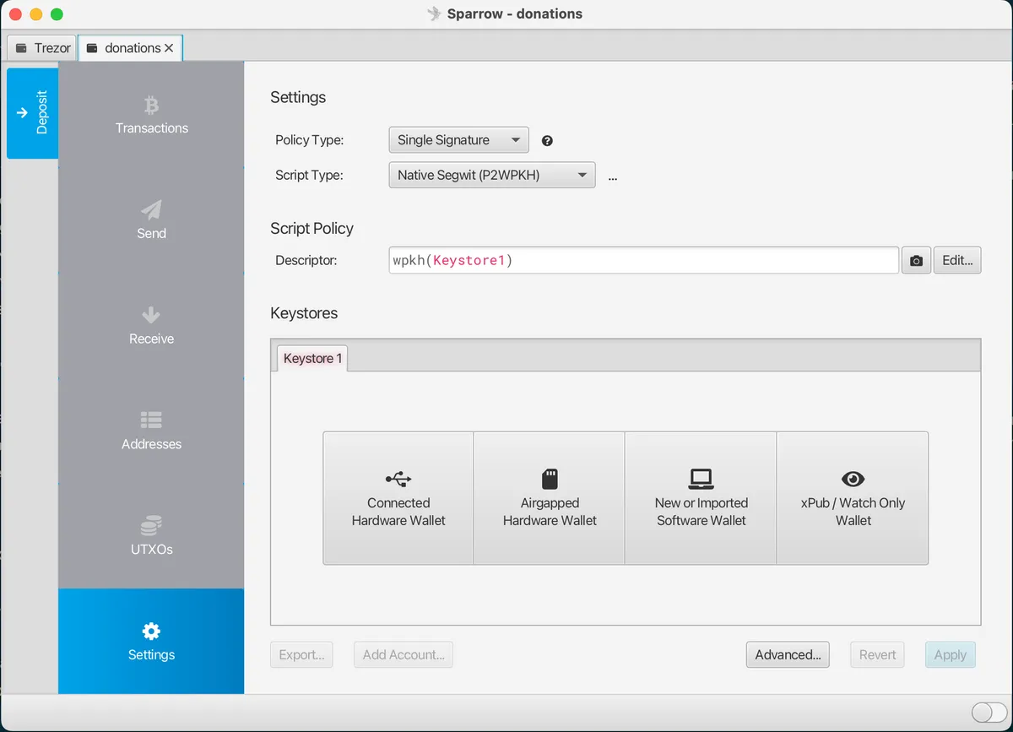
Task: Click the Descriptor text field
Action: 643,260
